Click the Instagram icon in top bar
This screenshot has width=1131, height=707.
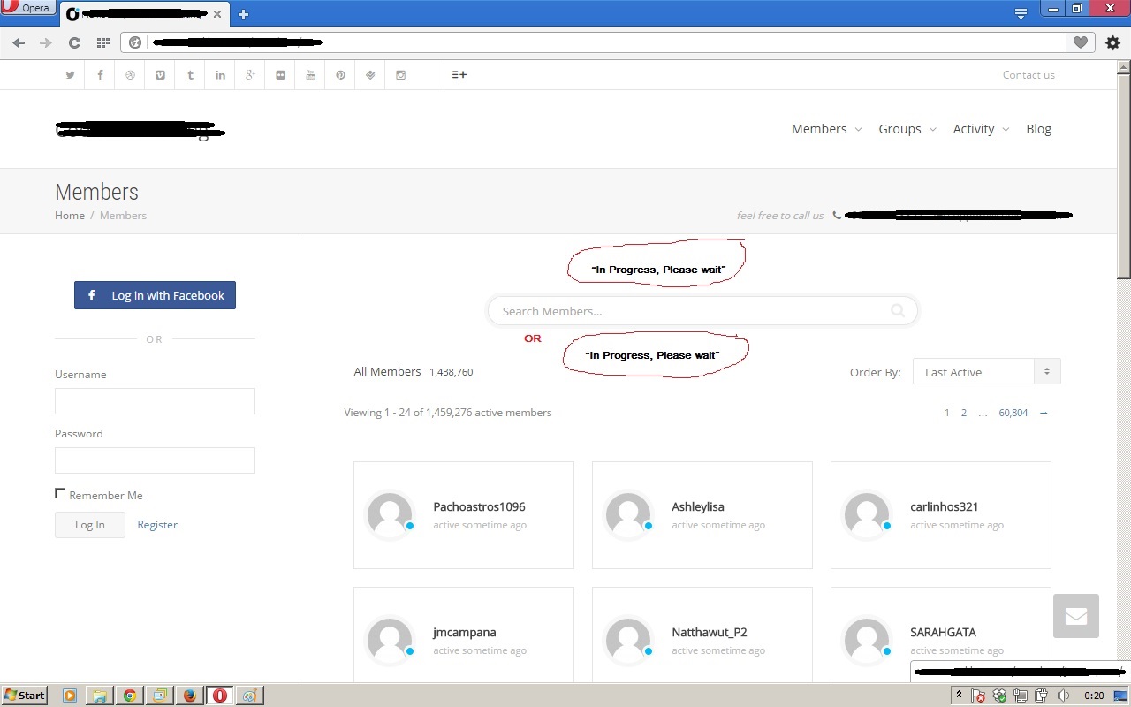point(400,75)
